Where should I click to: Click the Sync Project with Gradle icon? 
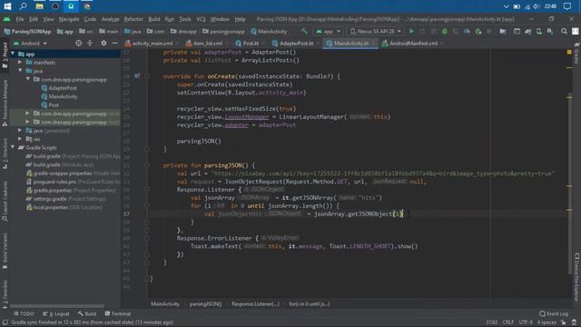(528, 32)
